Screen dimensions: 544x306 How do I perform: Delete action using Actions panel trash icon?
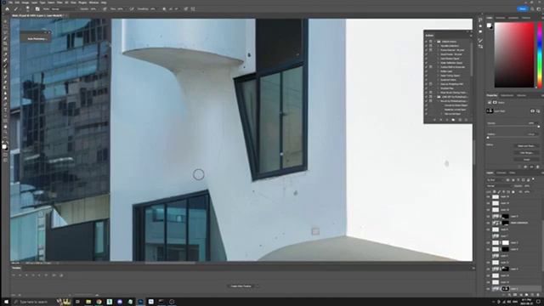coord(466,120)
